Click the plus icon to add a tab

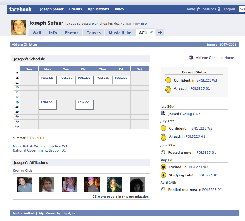(160, 33)
